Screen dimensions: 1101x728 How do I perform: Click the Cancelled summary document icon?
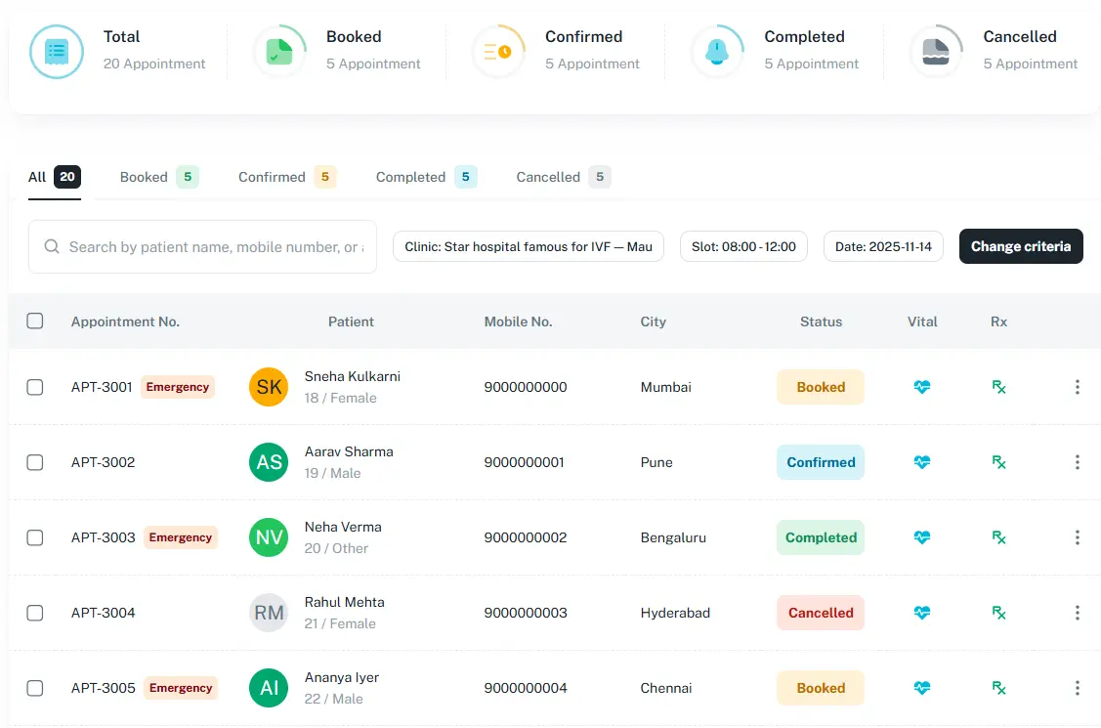(936, 52)
